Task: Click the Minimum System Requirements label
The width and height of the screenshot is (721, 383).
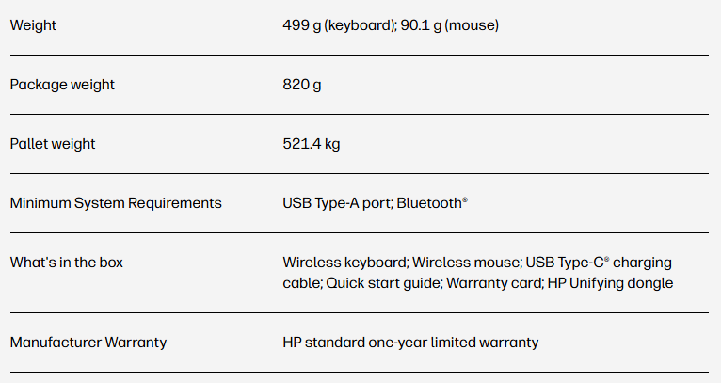Action: (116, 203)
